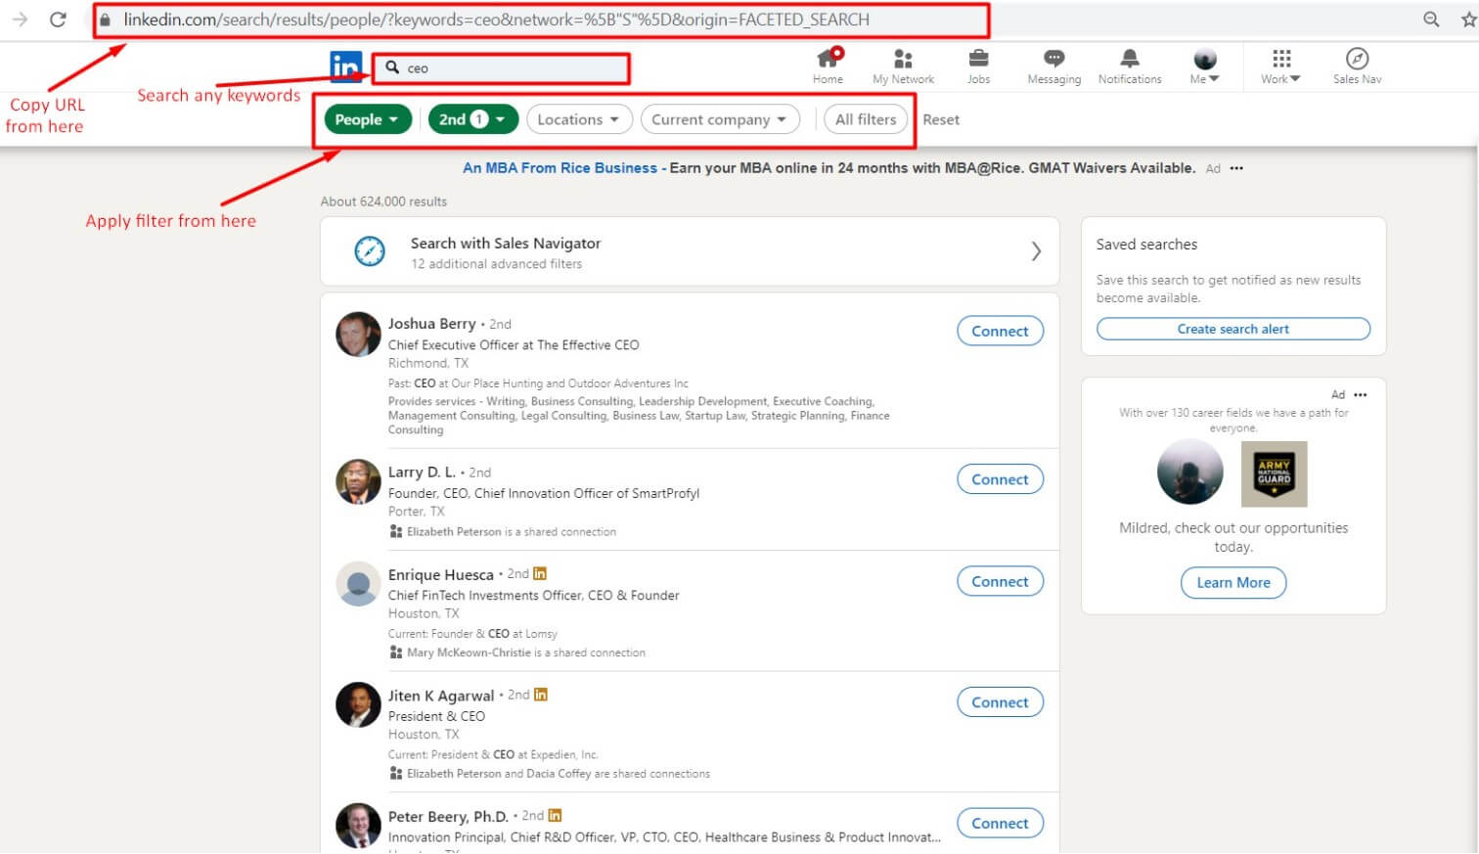The height and width of the screenshot is (854, 1479).
Task: Click the bookmark star icon
Action: tap(1468, 20)
